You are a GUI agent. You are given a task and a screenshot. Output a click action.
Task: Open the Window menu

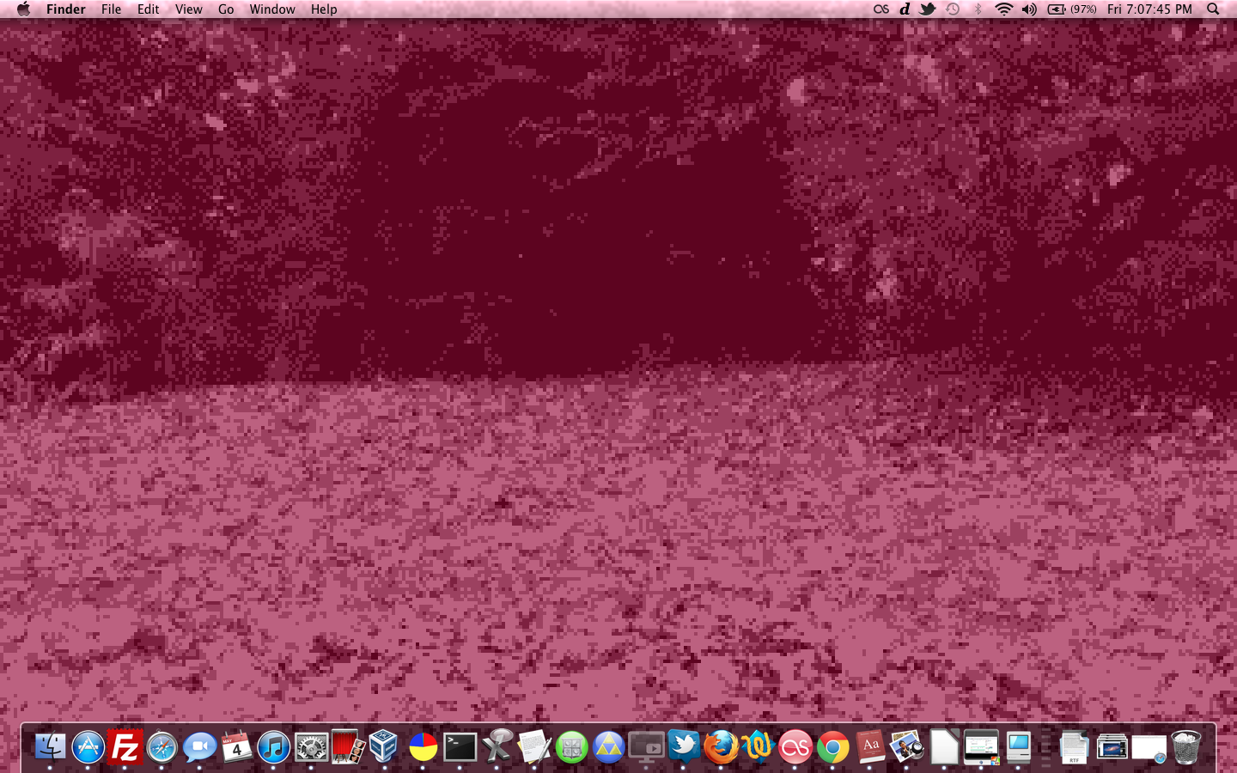point(272,9)
